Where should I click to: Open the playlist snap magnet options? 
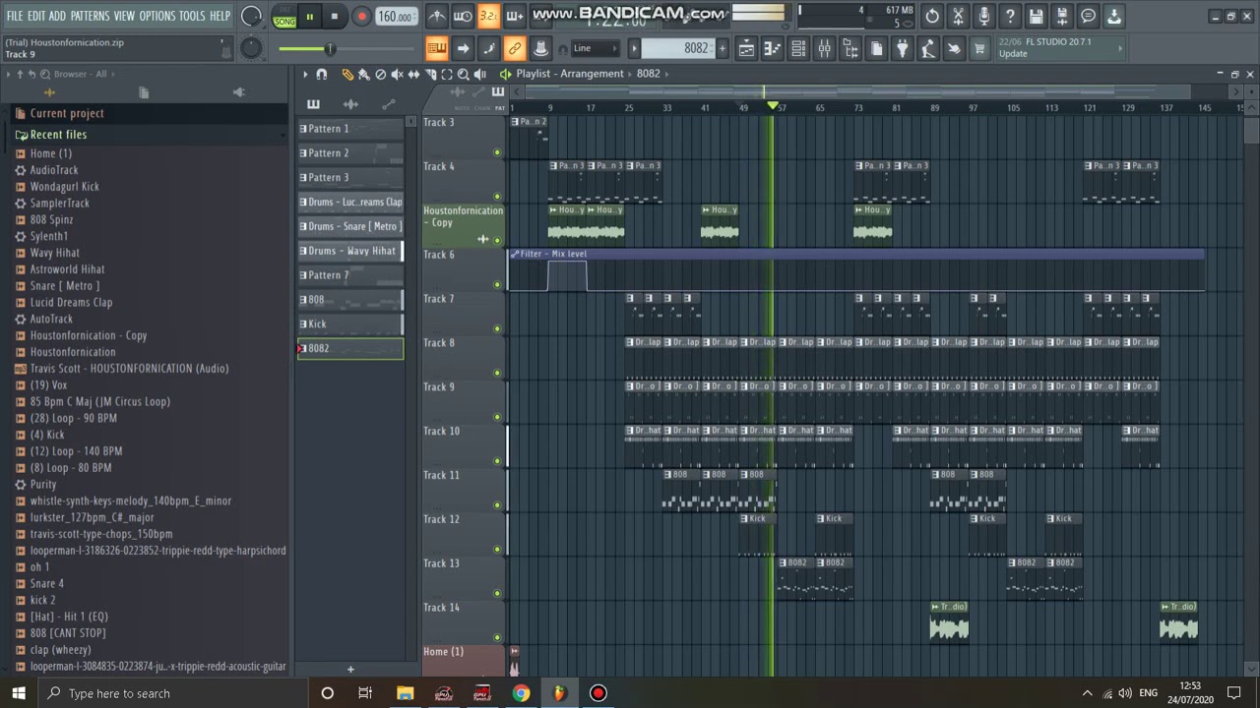(322, 75)
